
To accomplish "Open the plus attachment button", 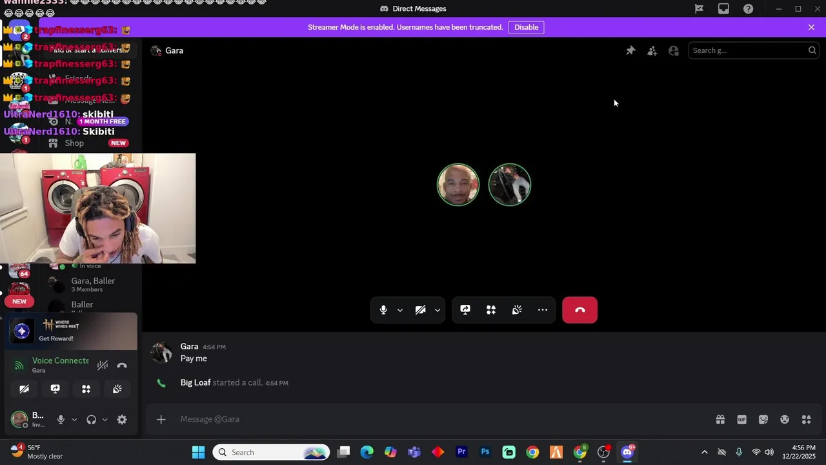I will tap(161, 419).
